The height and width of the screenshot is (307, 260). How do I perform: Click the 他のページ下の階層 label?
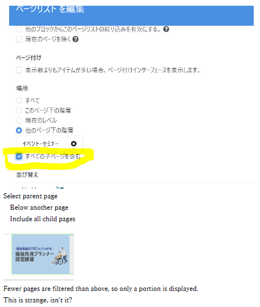[x=49, y=130]
